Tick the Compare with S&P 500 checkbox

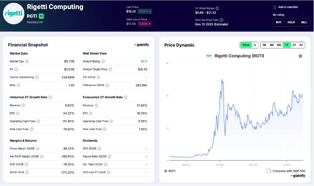pyautogui.click(x=269, y=171)
